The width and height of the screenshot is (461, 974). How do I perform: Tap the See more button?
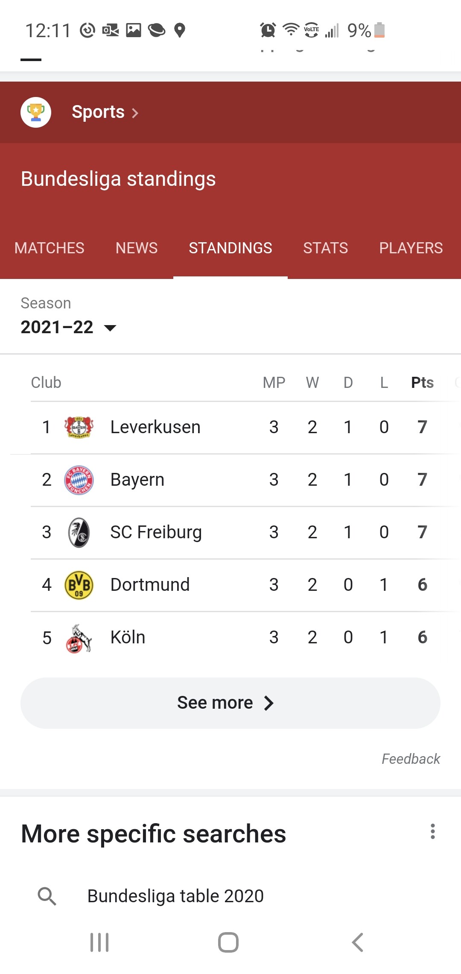230,703
